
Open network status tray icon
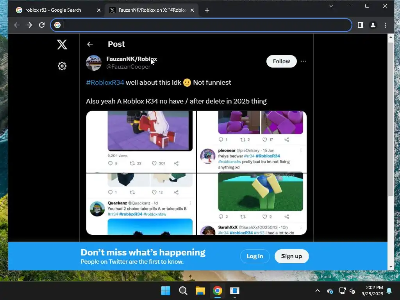[342, 291]
